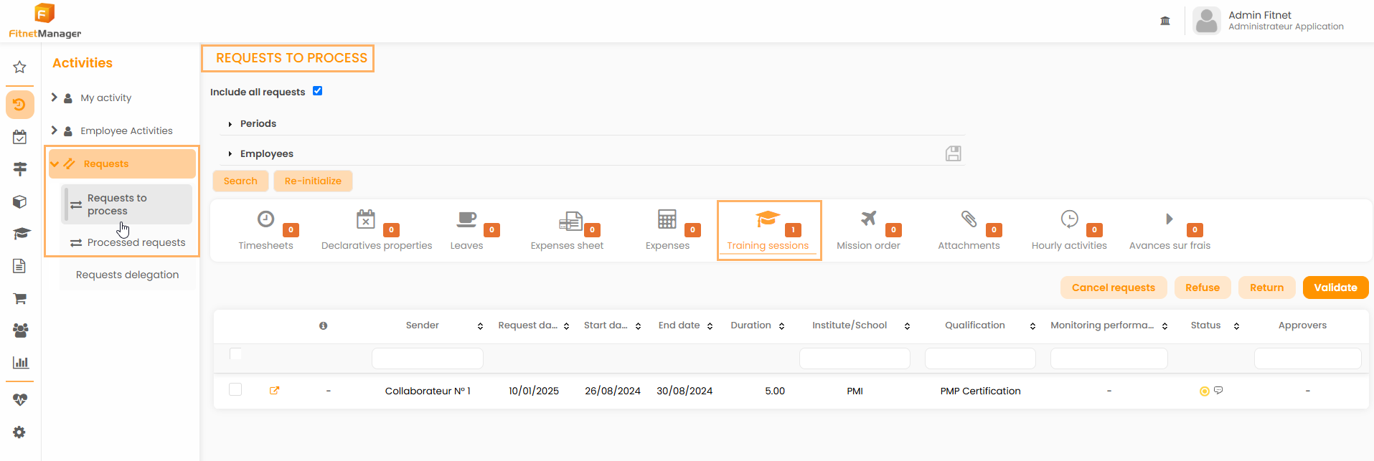Click the comment bubble icon in Status column
This screenshot has width=1374, height=461.
[1218, 391]
